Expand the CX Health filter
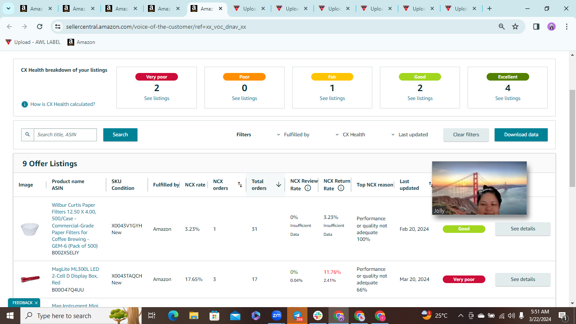 [x=350, y=135]
